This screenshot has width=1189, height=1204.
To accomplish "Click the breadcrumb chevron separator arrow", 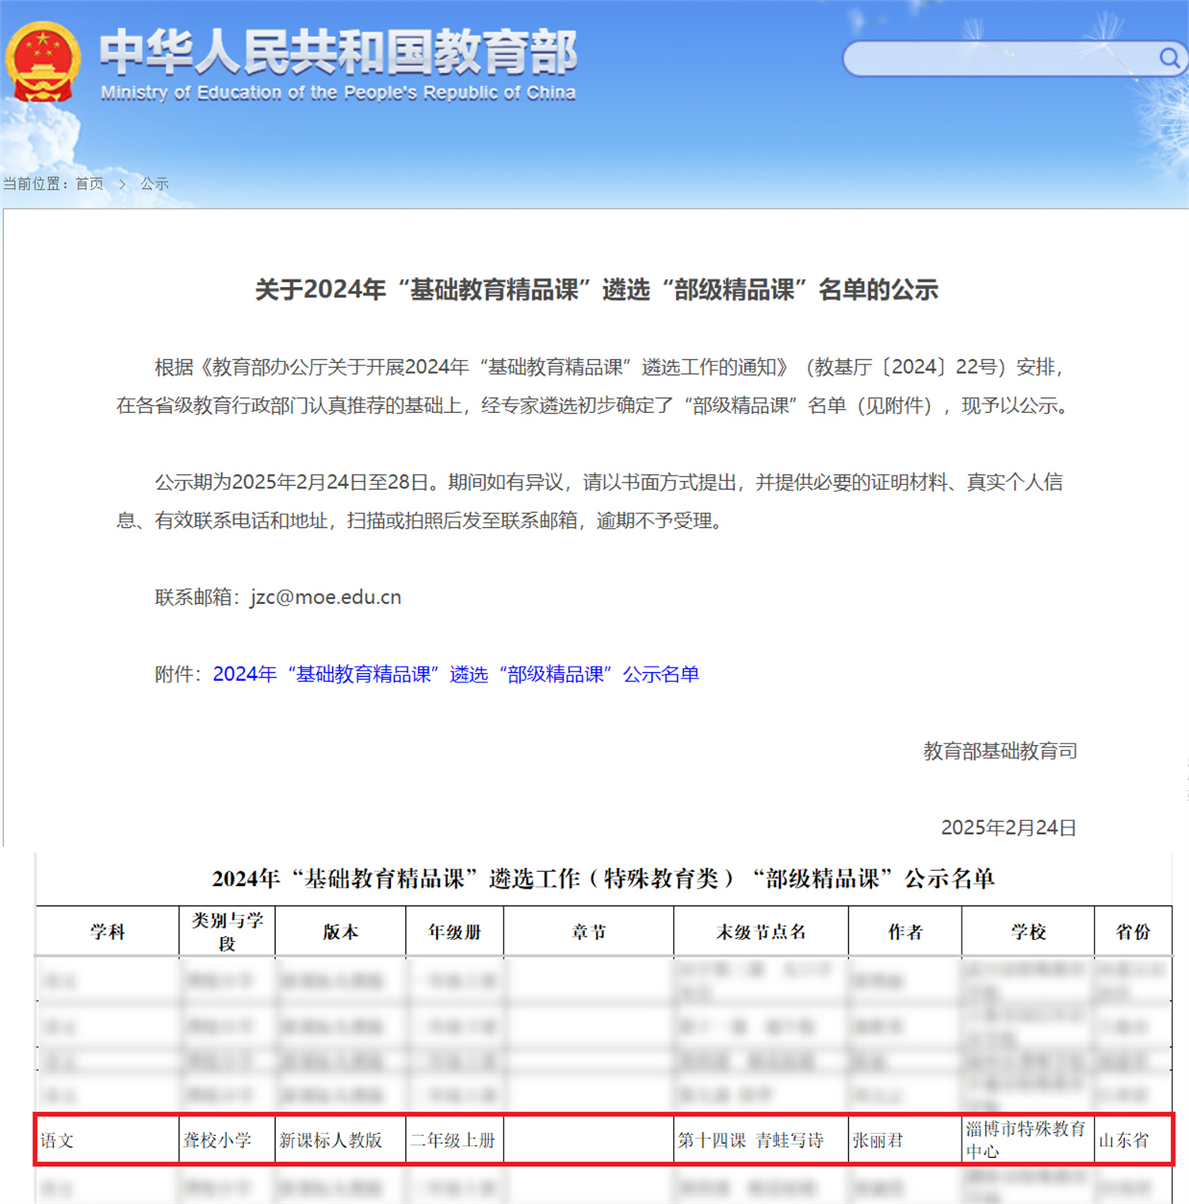I will point(122,184).
